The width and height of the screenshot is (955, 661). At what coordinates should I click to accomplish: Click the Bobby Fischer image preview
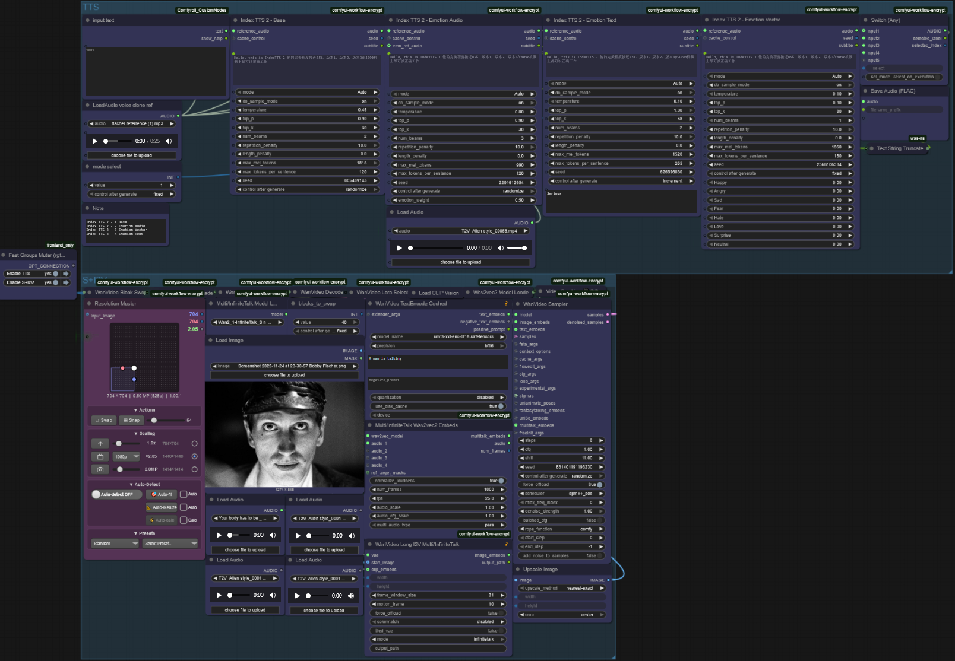pos(284,434)
